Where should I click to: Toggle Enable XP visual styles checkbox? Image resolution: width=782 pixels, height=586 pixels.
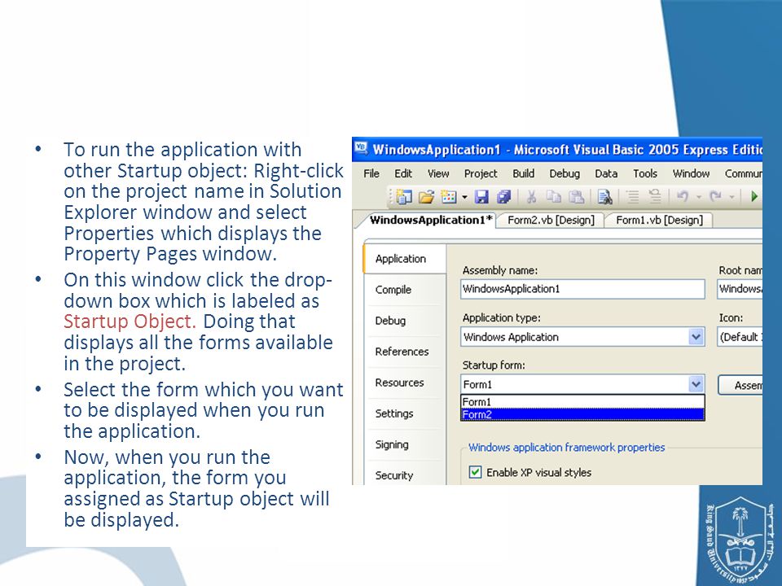(475, 472)
